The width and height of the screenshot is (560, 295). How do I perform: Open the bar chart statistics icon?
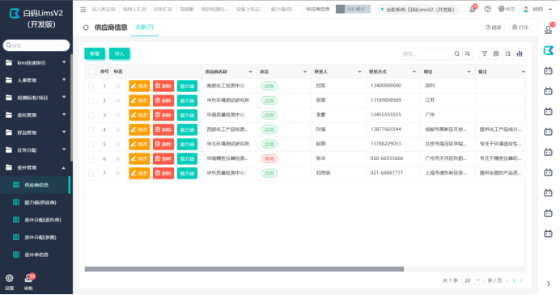(520, 54)
